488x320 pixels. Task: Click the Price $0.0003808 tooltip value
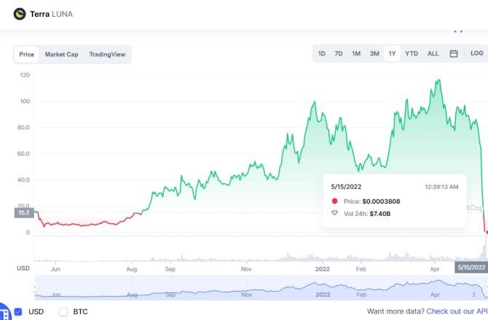381,201
